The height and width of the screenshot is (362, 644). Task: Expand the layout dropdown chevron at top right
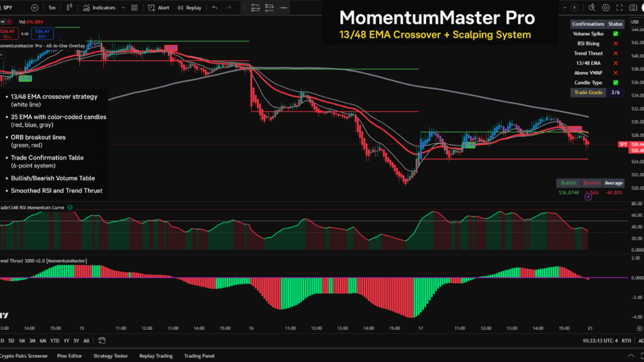(x=565, y=8)
